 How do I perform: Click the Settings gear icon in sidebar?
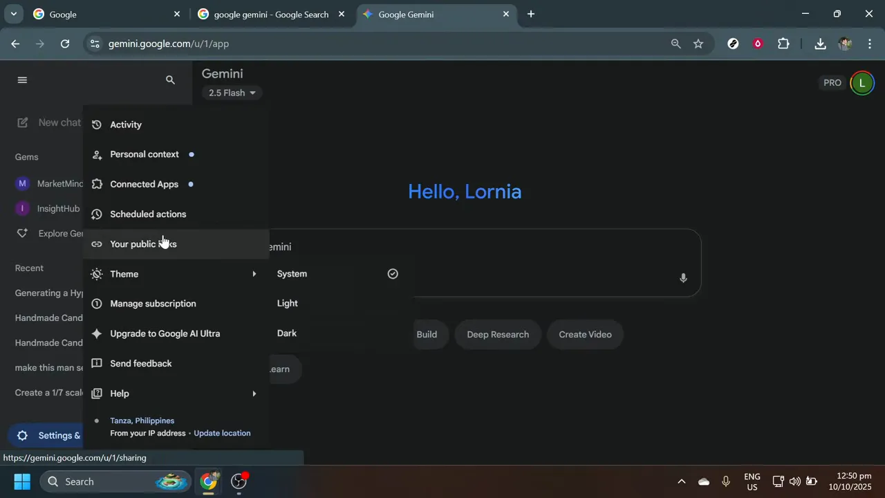pos(22,436)
